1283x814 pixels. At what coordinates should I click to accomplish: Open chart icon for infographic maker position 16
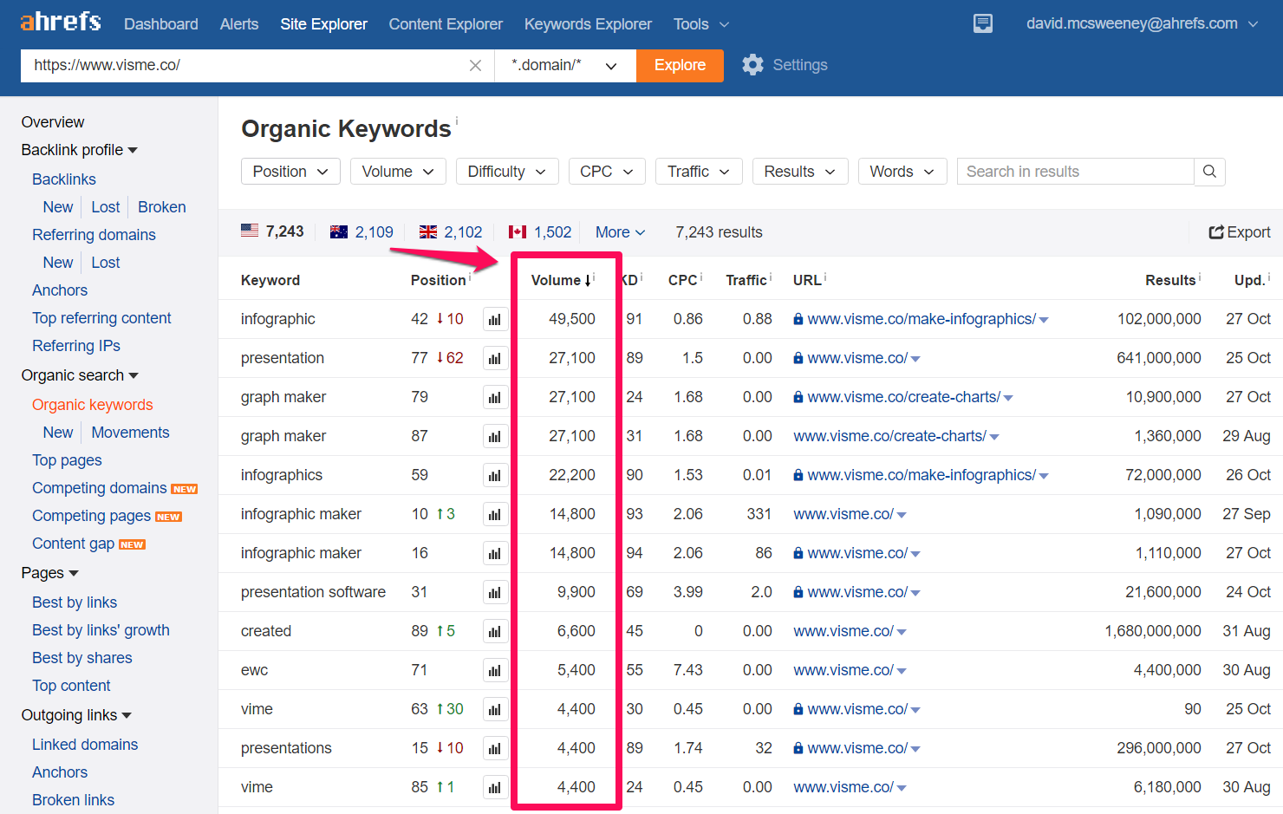click(x=495, y=553)
